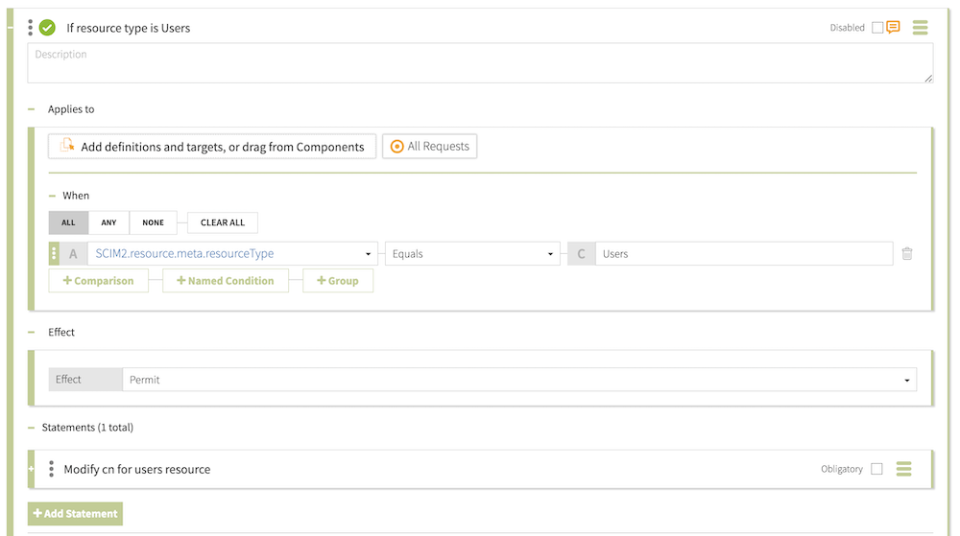
Task: Click the add definitions document icon
Action: coord(67,146)
